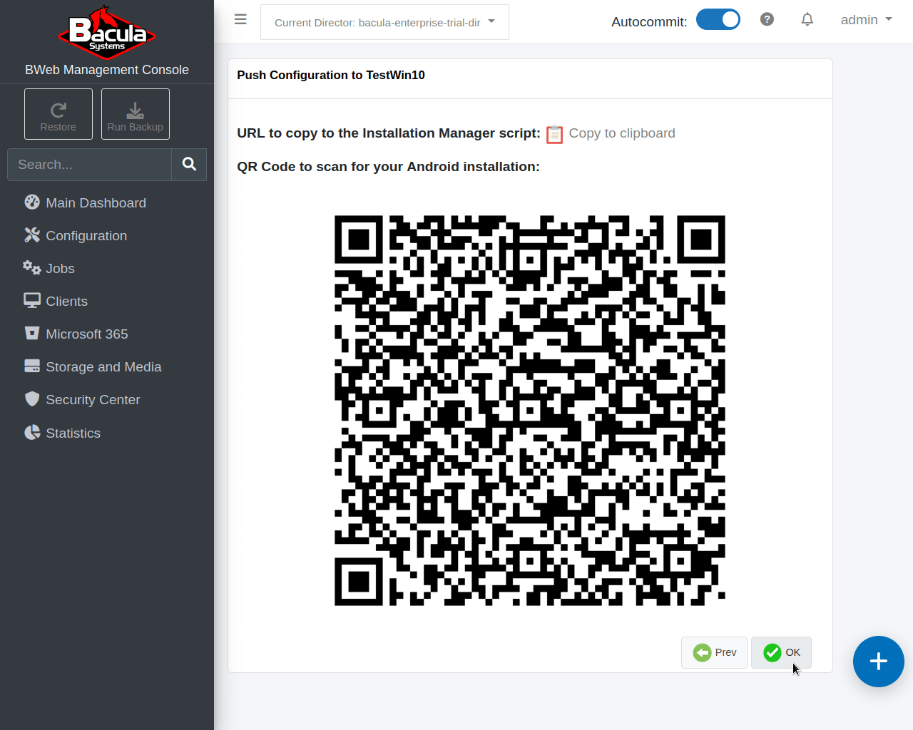Click the QR code image
The height and width of the screenshot is (730, 913).
530,411
